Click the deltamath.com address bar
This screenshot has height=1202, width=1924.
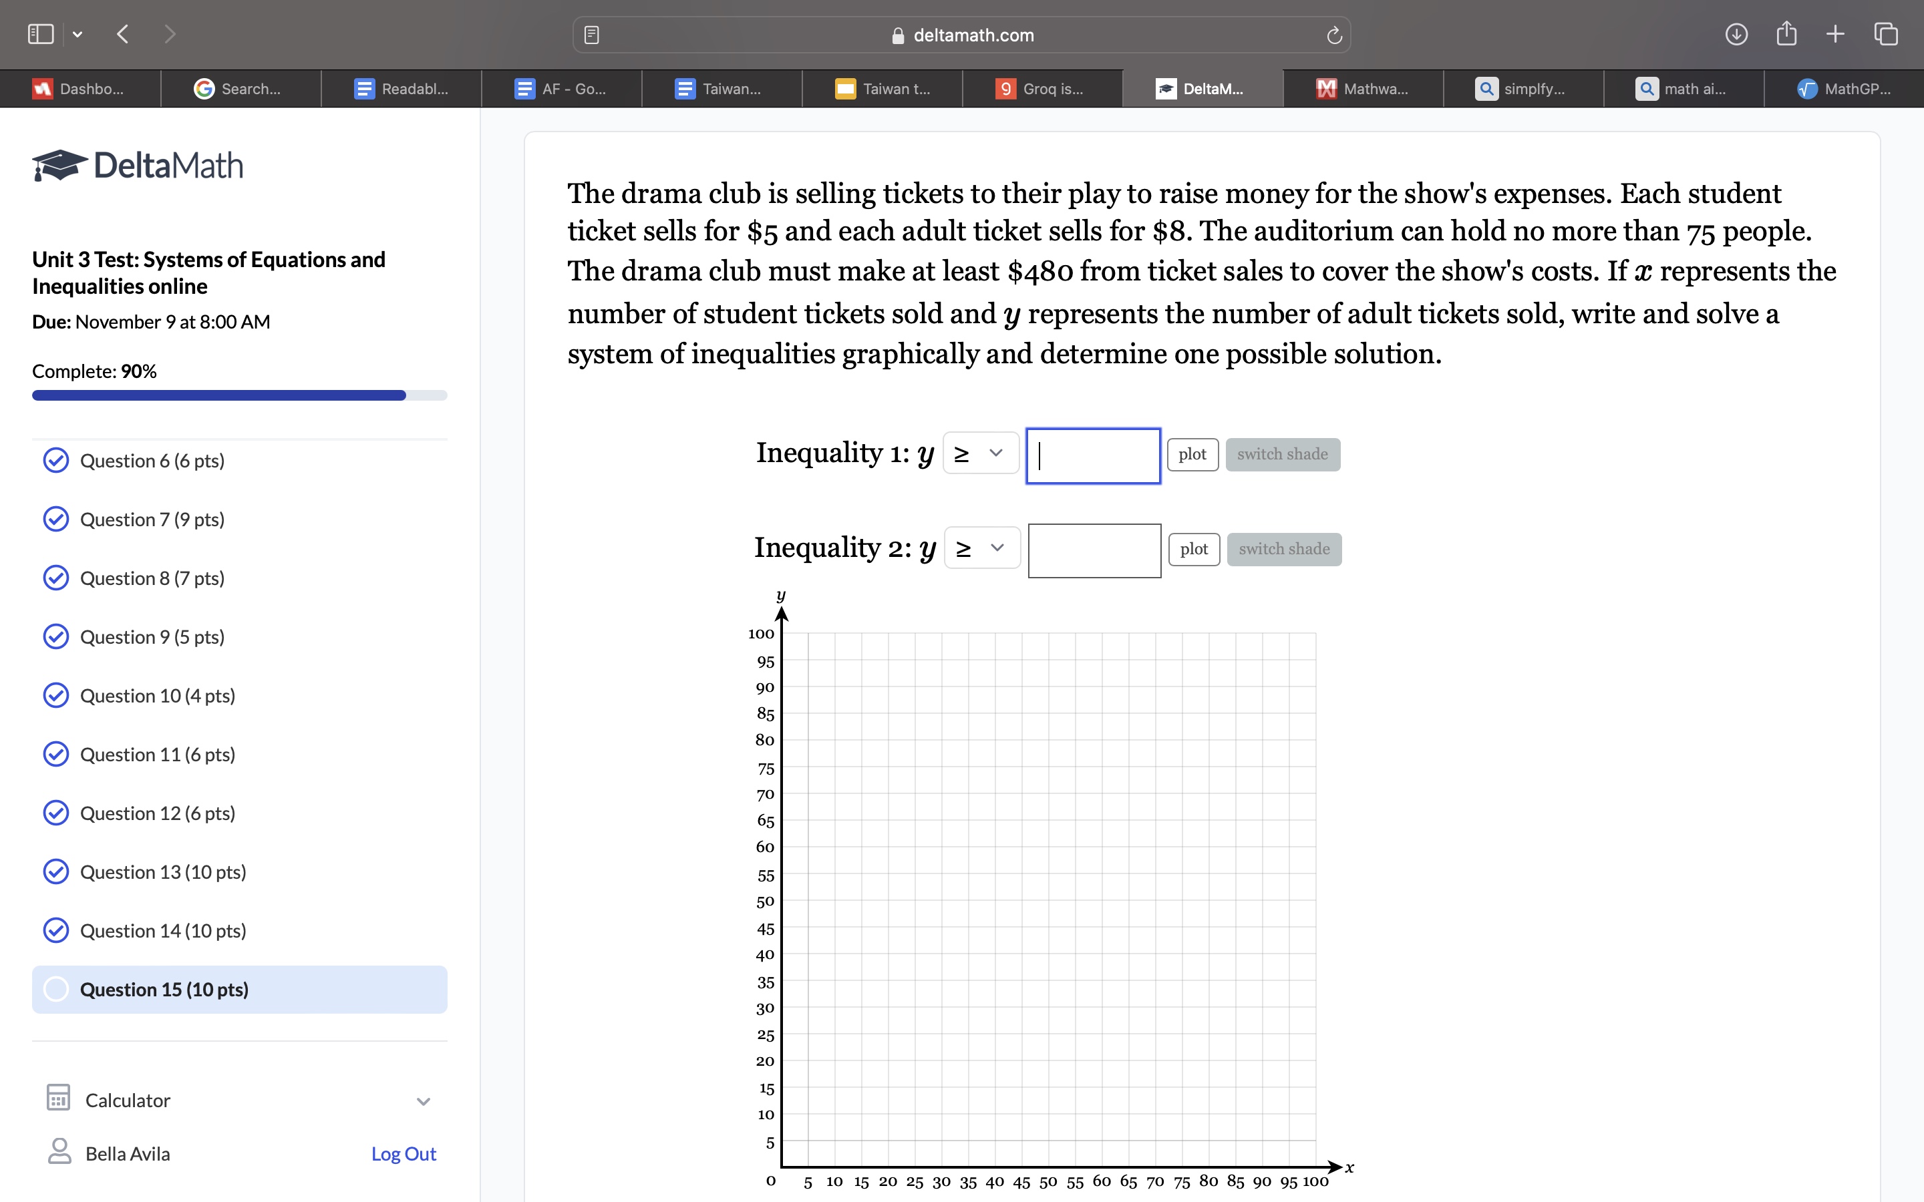(961, 35)
